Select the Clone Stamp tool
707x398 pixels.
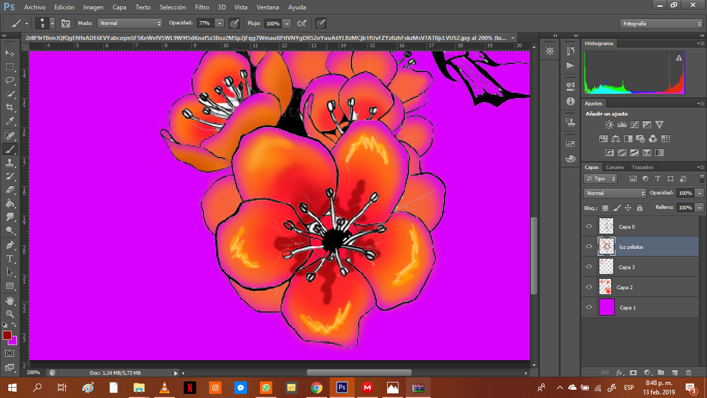10,163
